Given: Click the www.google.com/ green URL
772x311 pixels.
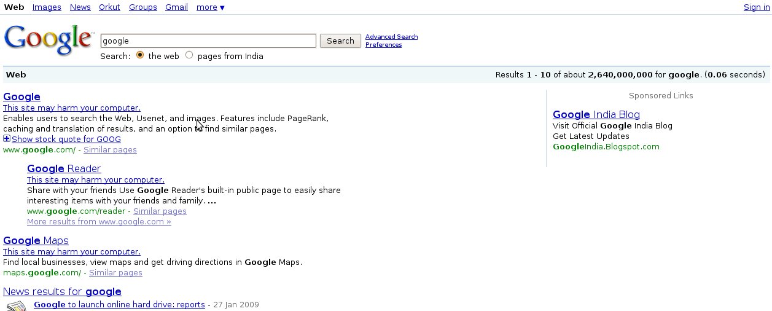Looking at the screenshot, I should (39, 150).
